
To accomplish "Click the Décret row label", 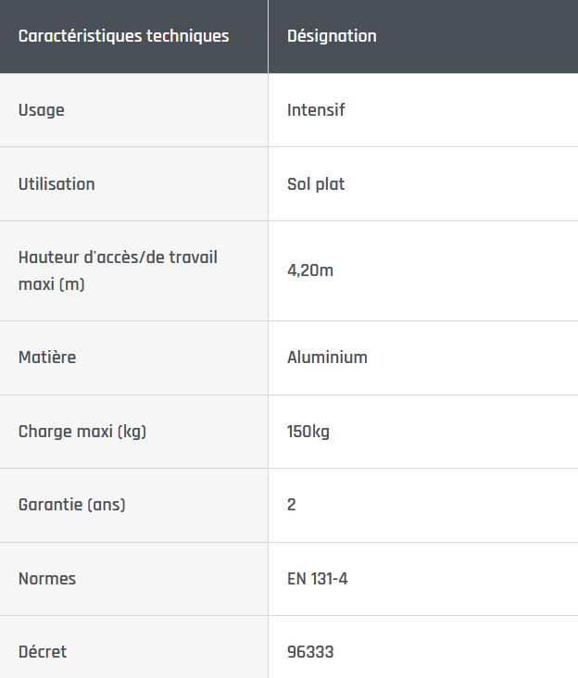I will (43, 652).
